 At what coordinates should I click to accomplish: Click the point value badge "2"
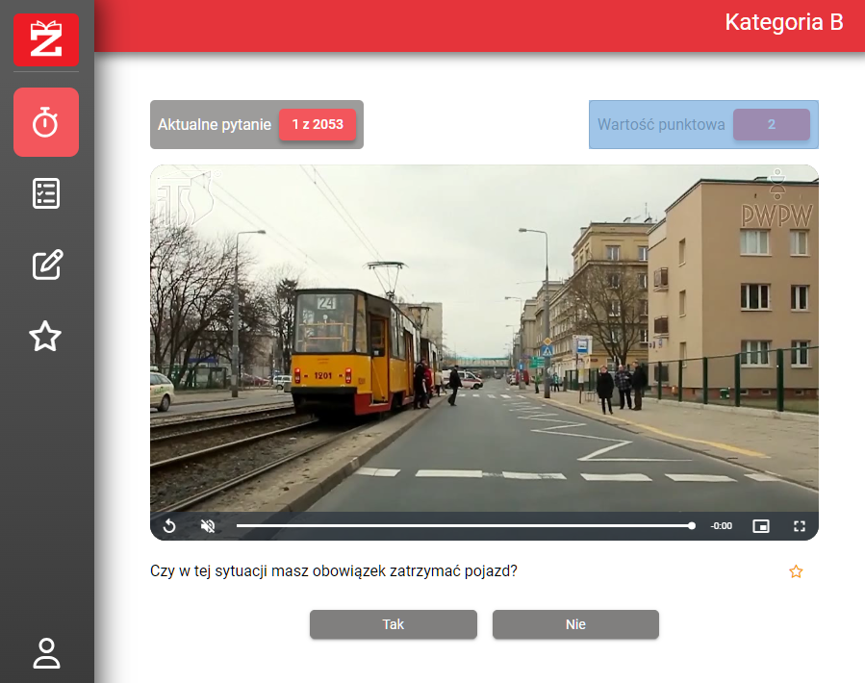[771, 125]
